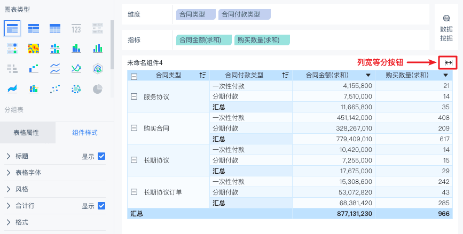Select the heat map chart type
463x234 pixels.
tap(33, 49)
